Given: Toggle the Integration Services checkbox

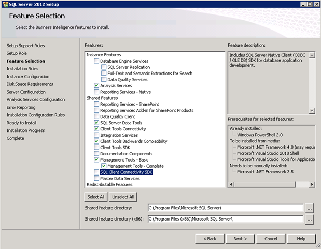Looking at the screenshot, I should click(96, 135).
